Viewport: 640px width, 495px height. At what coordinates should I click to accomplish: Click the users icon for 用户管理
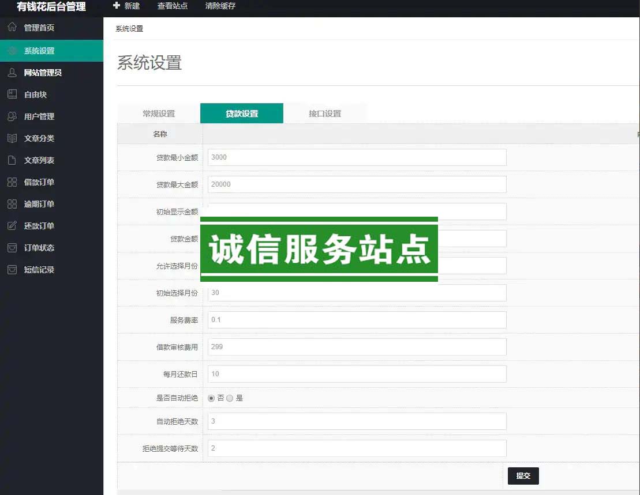point(12,116)
